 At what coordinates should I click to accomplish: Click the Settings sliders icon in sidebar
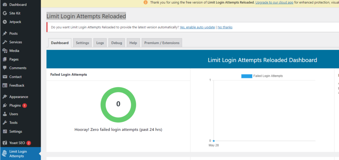point(5,131)
